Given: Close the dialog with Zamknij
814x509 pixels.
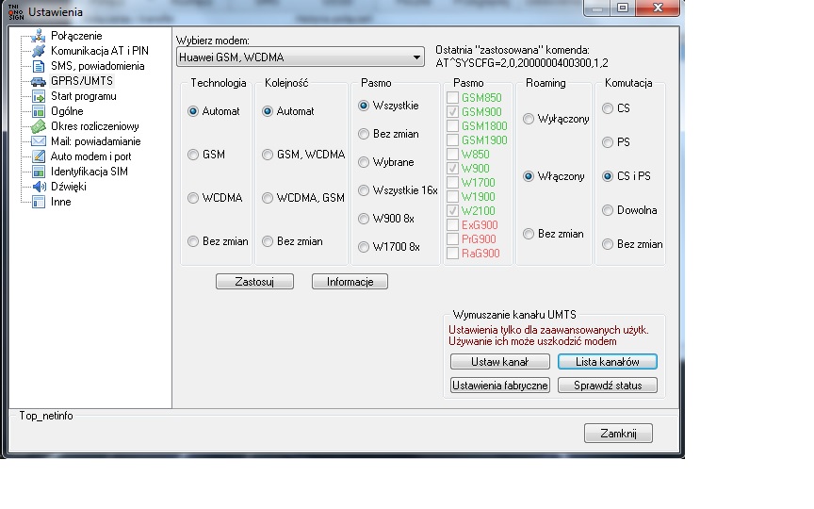Looking at the screenshot, I should [618, 434].
